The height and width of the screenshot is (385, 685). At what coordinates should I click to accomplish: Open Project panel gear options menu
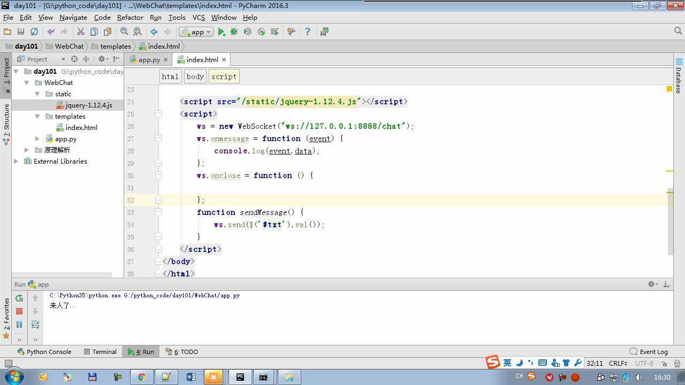102,59
